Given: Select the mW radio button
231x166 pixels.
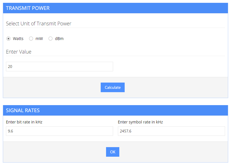Looking at the screenshot, I should [31, 39].
